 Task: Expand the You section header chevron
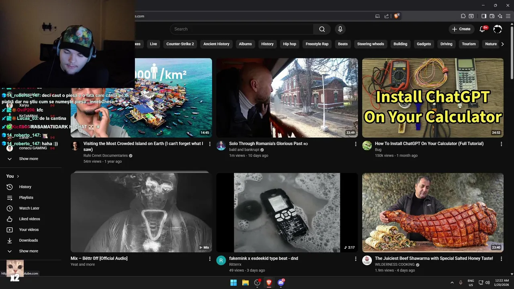click(18, 176)
